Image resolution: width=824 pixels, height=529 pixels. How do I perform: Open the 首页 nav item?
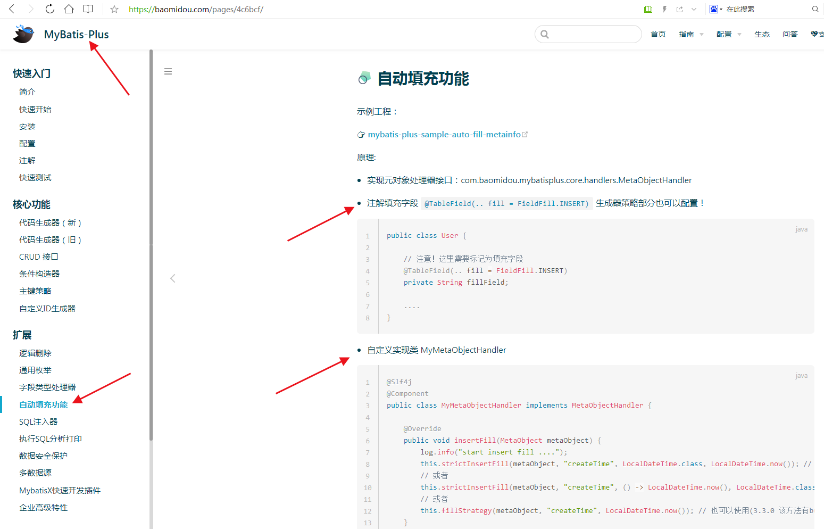click(x=658, y=34)
